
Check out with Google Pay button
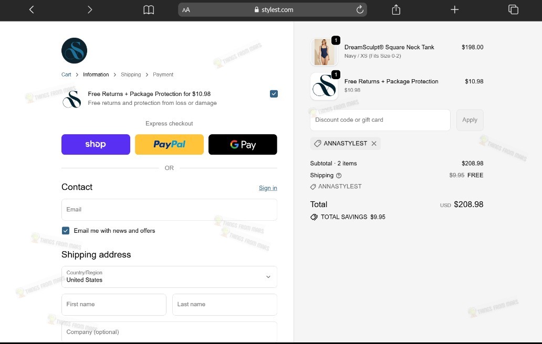click(243, 144)
